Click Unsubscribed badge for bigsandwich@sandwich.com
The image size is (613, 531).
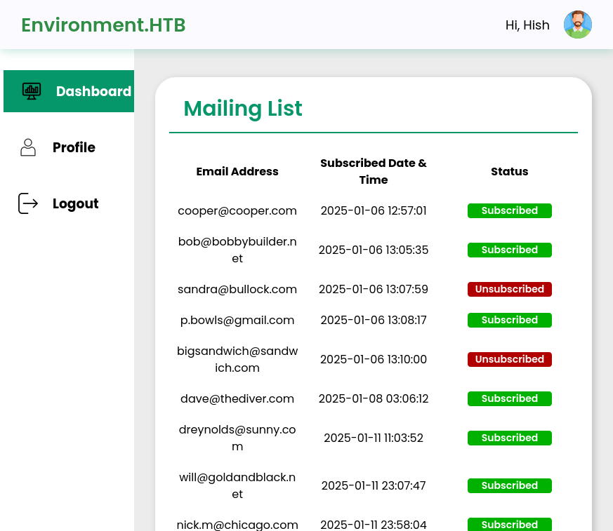pyautogui.click(x=509, y=359)
